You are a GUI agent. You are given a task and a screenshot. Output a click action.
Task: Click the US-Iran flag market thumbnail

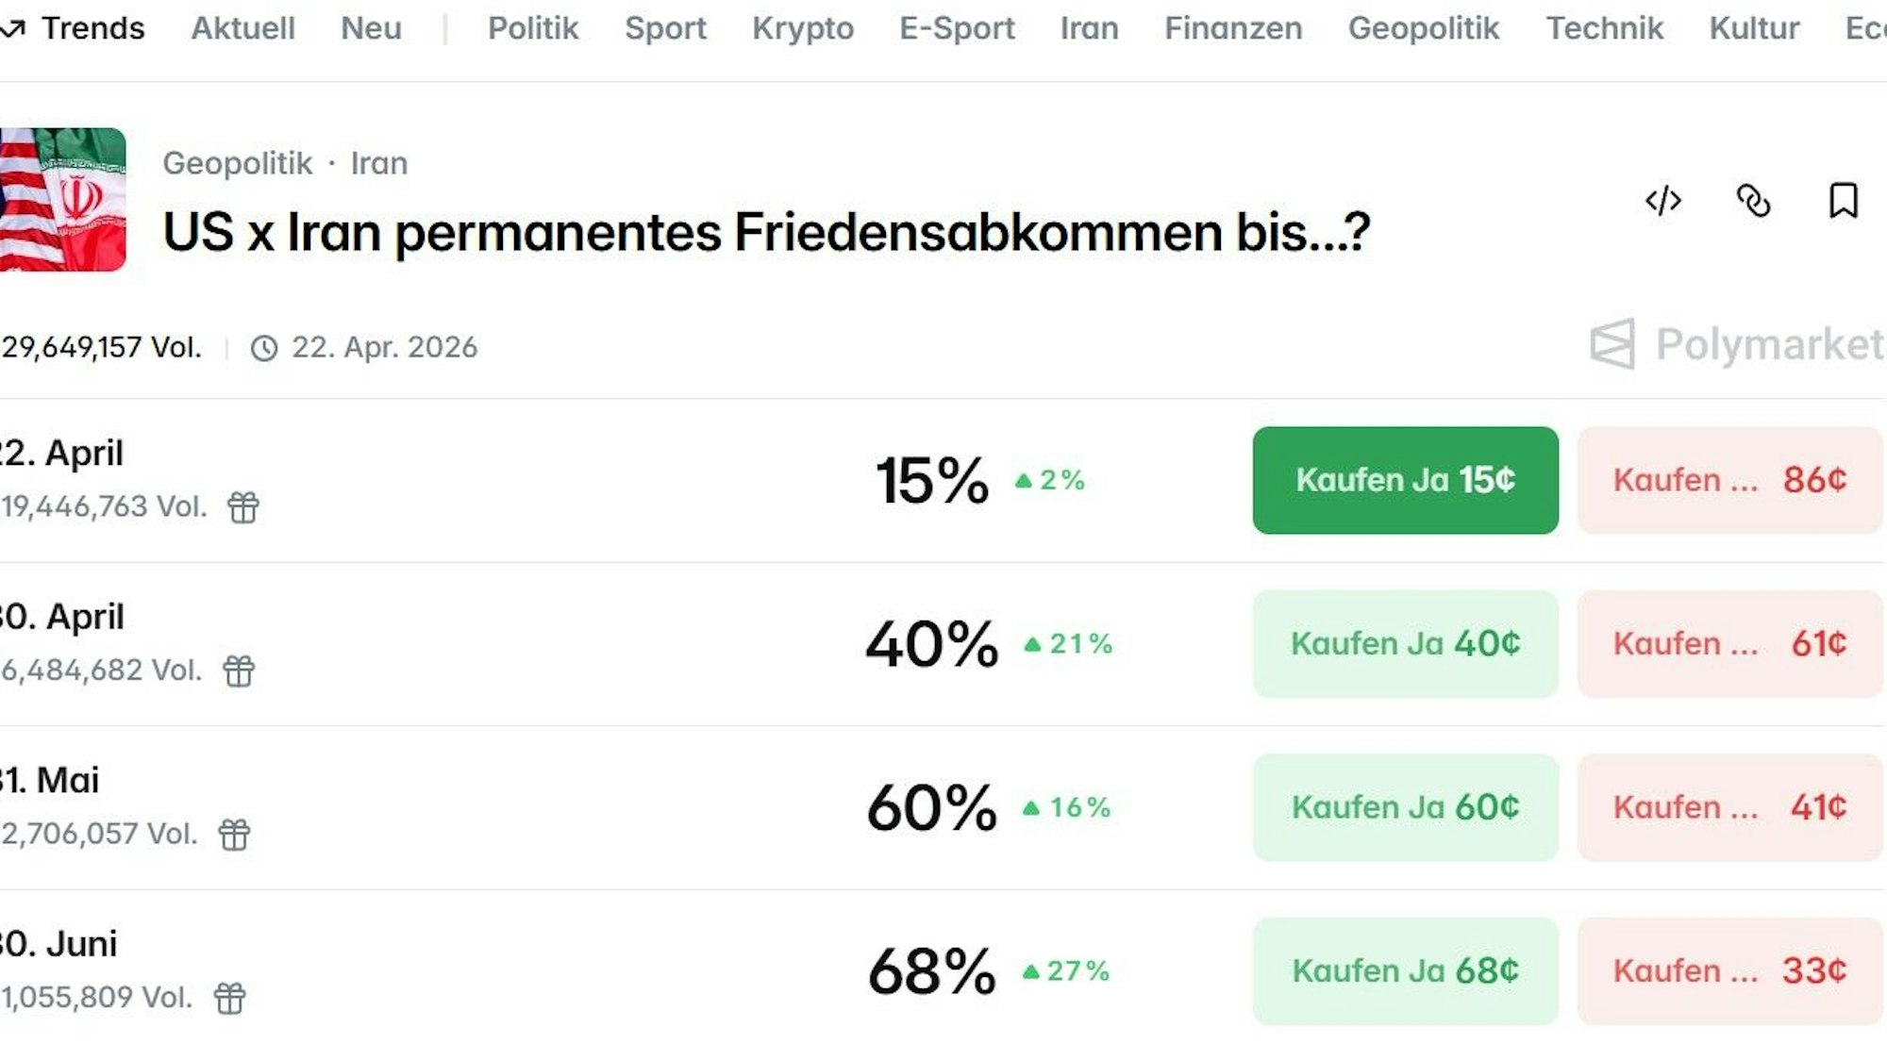62,200
